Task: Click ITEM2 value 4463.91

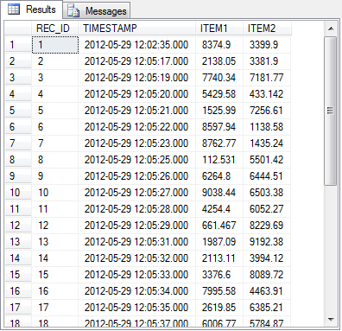Action: tap(266, 291)
